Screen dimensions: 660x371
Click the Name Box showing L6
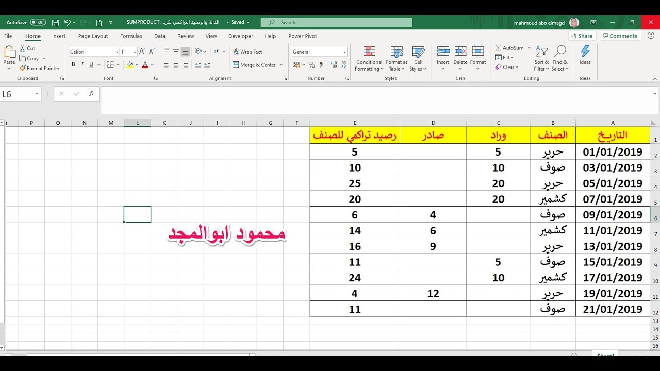click(x=17, y=94)
